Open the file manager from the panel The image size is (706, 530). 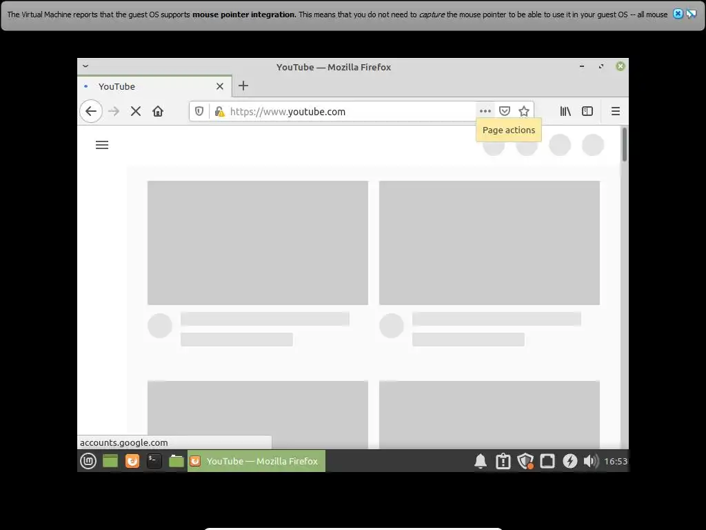[x=176, y=460]
